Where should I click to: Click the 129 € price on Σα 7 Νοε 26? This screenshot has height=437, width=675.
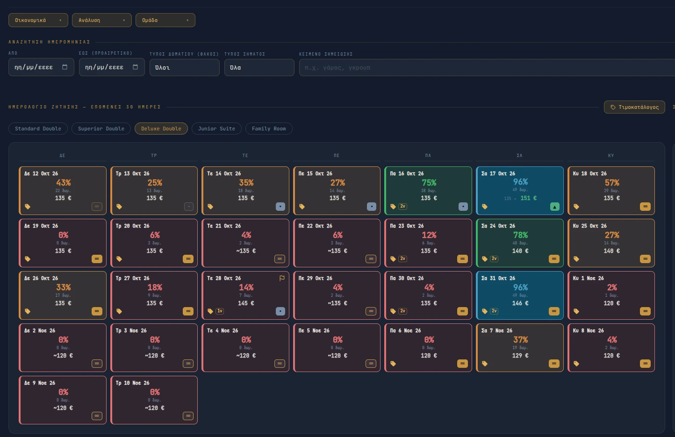point(520,356)
